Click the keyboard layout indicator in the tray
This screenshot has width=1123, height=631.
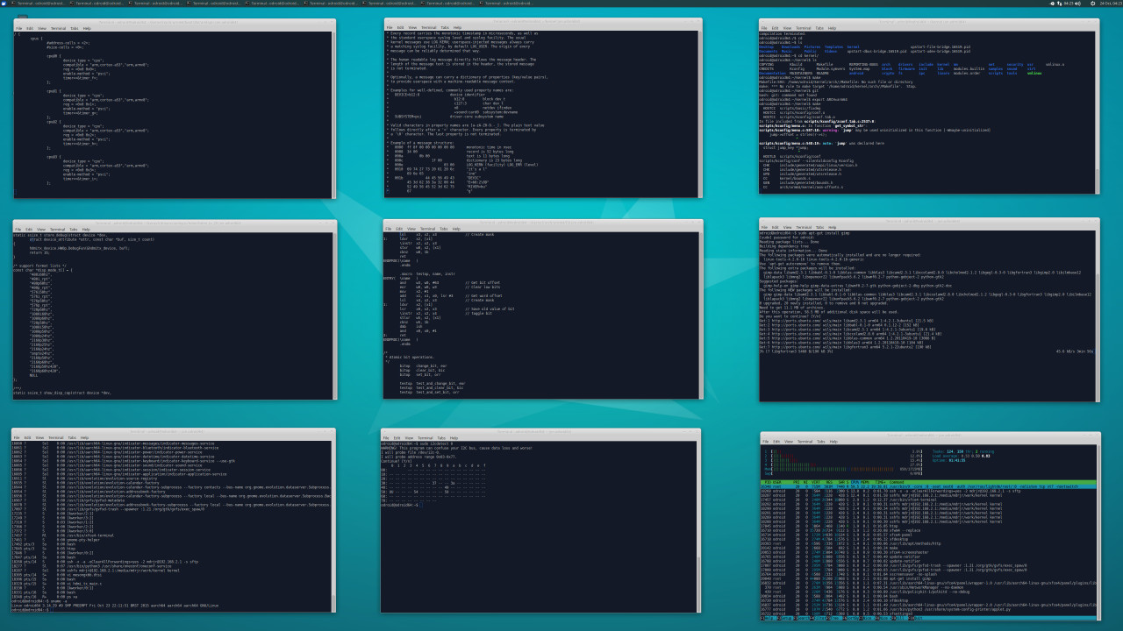(1059, 4)
